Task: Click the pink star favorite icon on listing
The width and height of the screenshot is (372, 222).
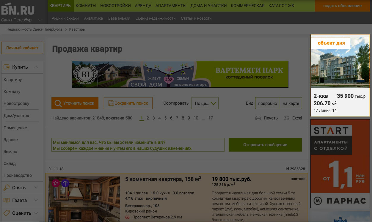Action: tap(56, 183)
